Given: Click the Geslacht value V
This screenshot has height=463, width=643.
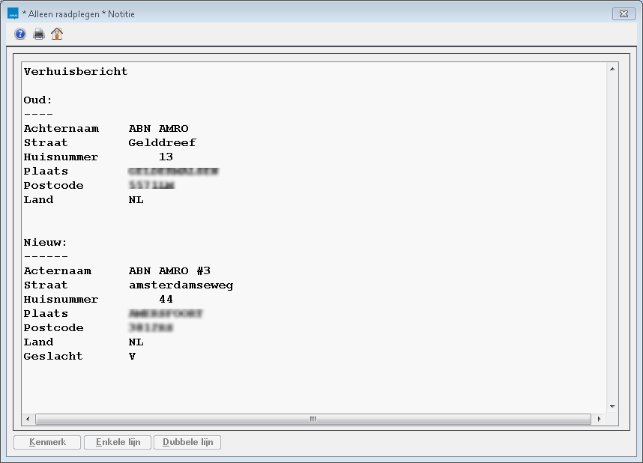Looking at the screenshot, I should click(133, 356).
